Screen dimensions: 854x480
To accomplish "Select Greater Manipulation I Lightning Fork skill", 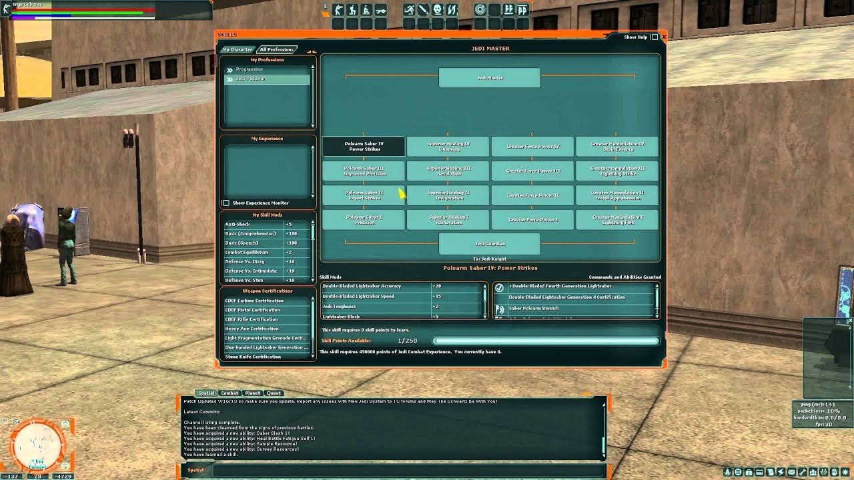I will [x=617, y=219].
